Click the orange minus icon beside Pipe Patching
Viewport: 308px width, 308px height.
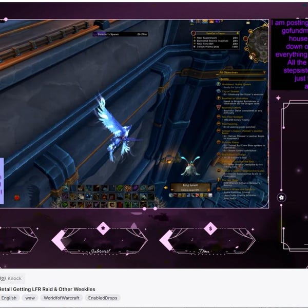click(219, 124)
